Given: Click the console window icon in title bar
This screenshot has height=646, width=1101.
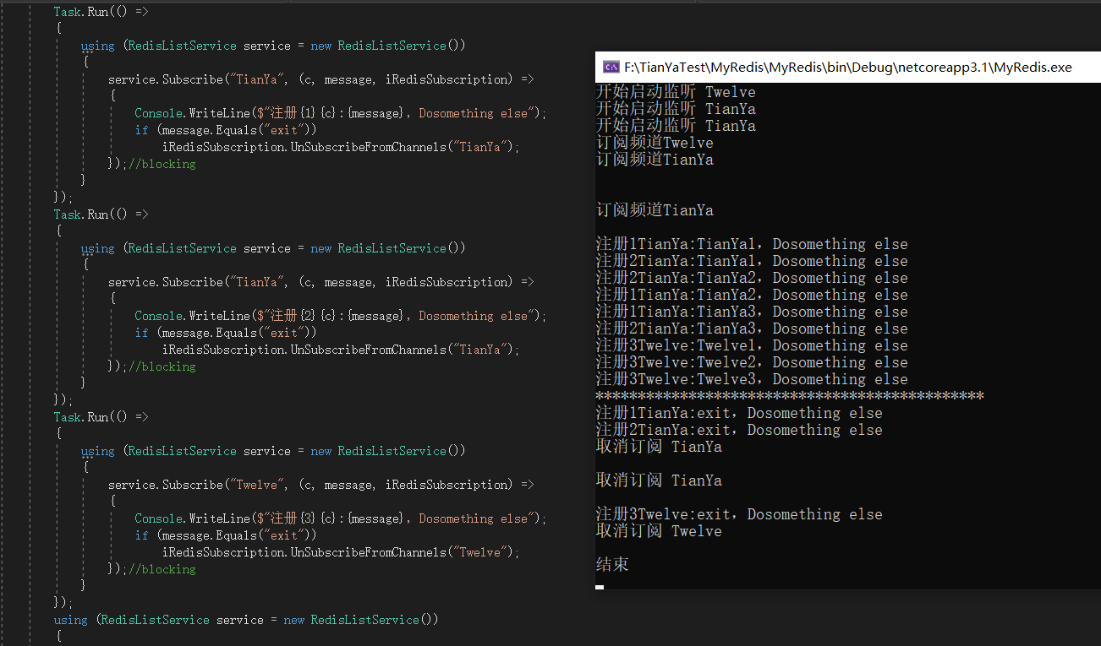Looking at the screenshot, I should [x=610, y=68].
